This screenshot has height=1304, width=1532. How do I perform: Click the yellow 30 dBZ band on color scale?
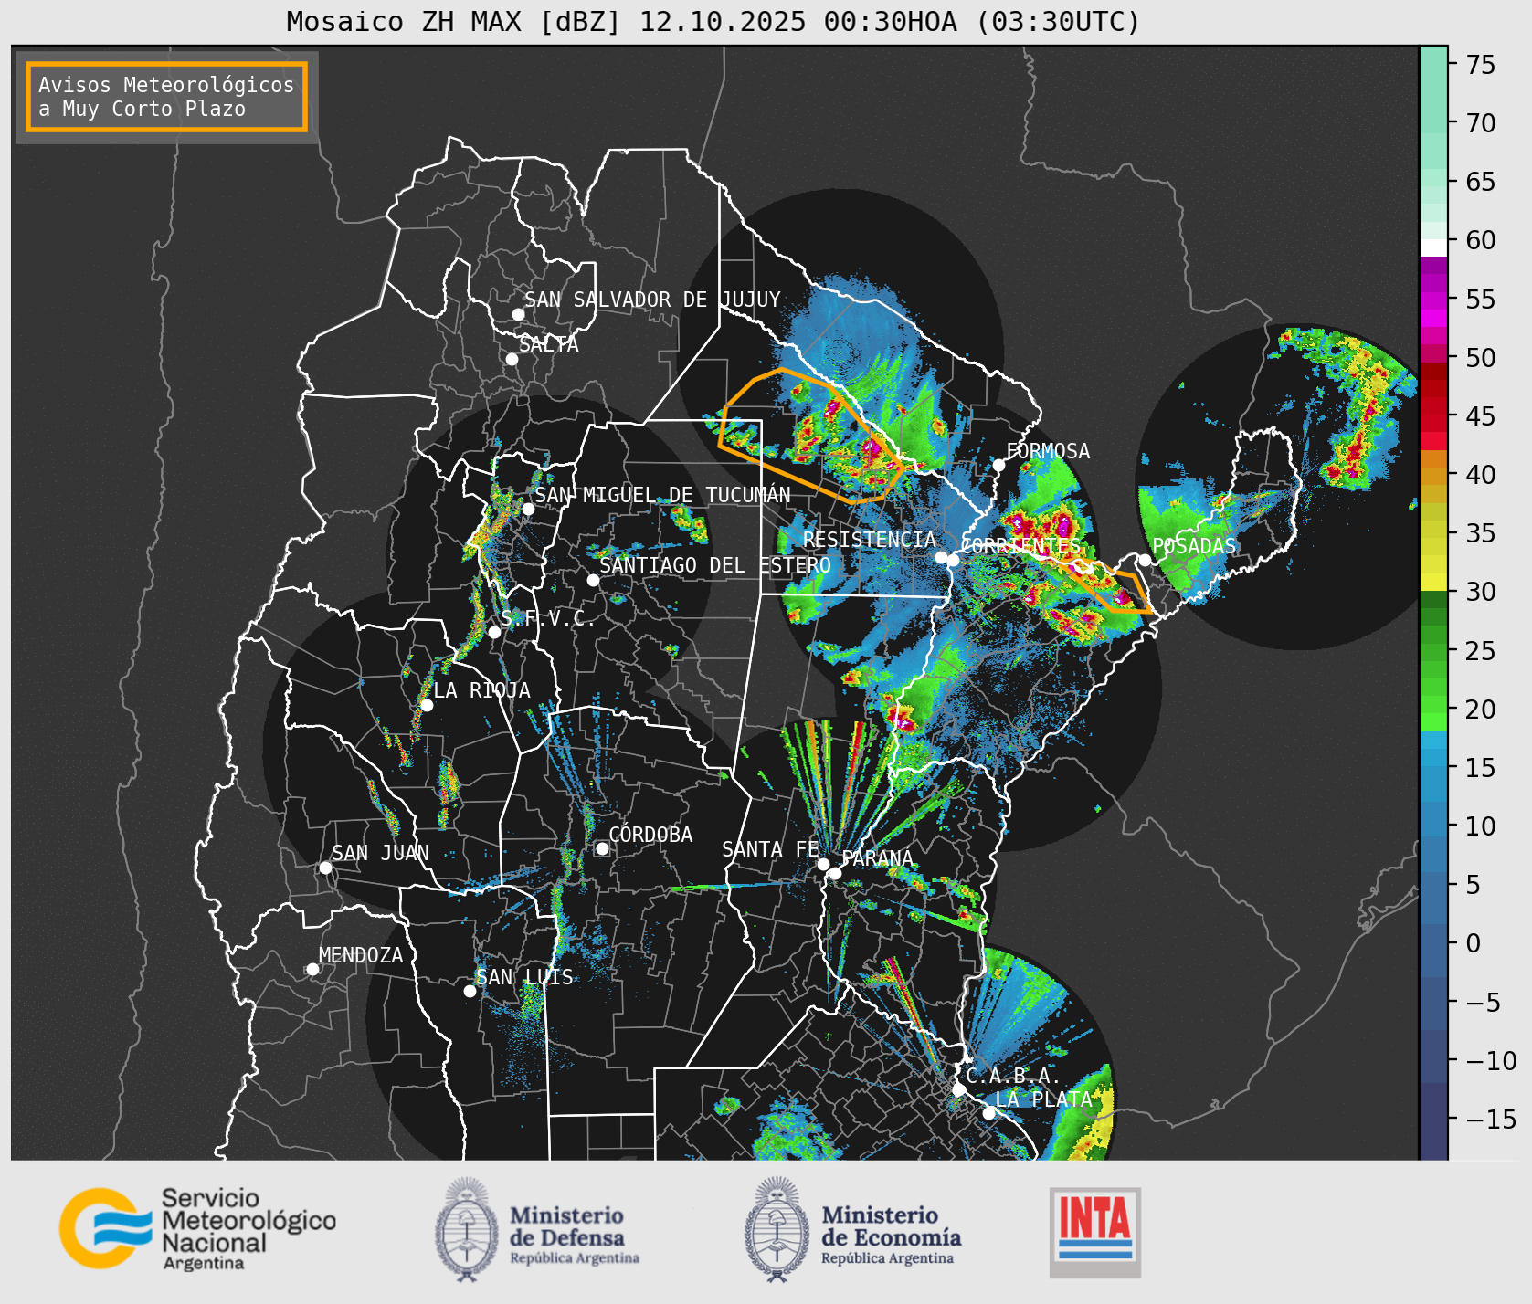coord(1433,583)
